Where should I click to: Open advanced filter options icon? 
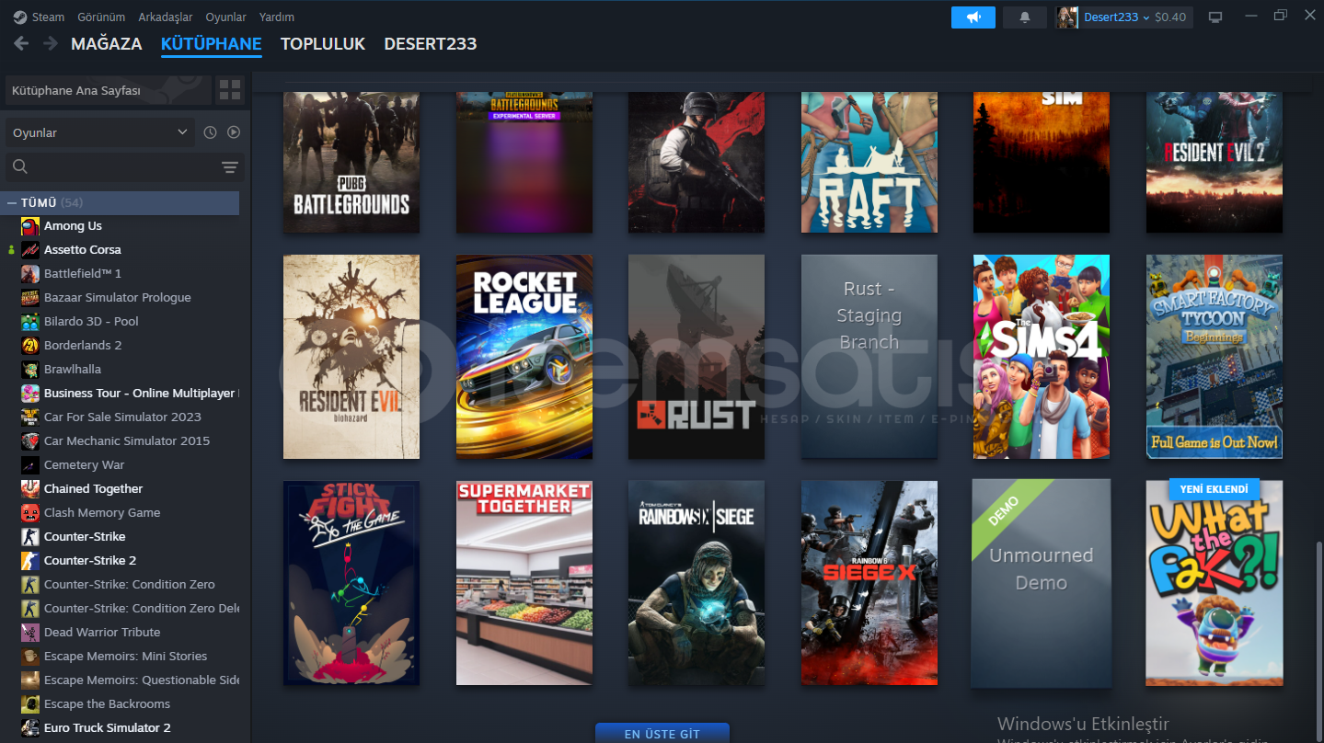point(230,167)
